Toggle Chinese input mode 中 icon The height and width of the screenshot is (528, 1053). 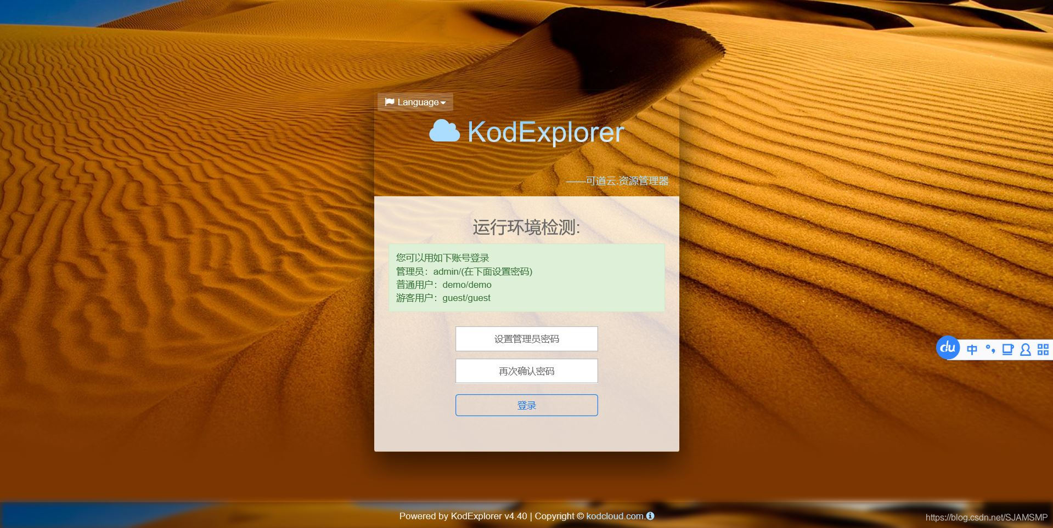click(x=972, y=350)
